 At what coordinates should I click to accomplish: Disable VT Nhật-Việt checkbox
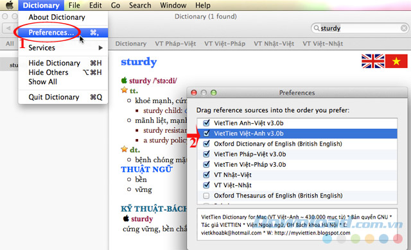(207, 174)
